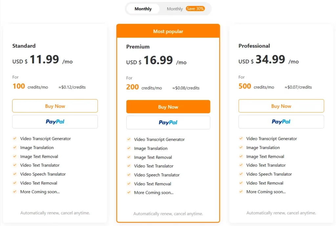Click the checkmark beside Video Text Translator in Premium

click(128, 166)
